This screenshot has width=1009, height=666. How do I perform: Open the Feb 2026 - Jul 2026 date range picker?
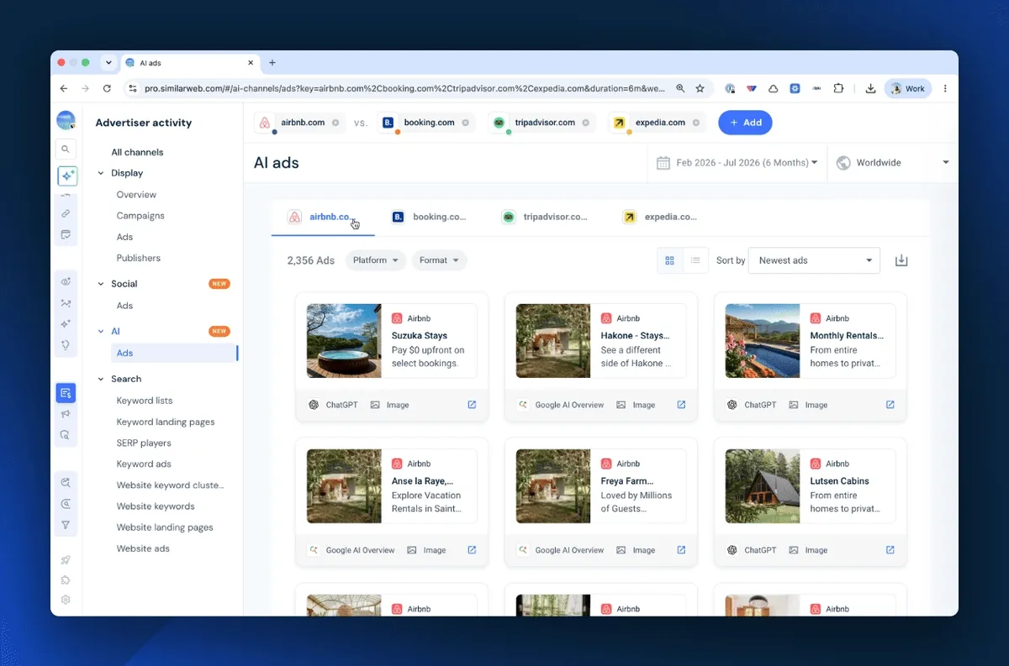click(x=737, y=163)
